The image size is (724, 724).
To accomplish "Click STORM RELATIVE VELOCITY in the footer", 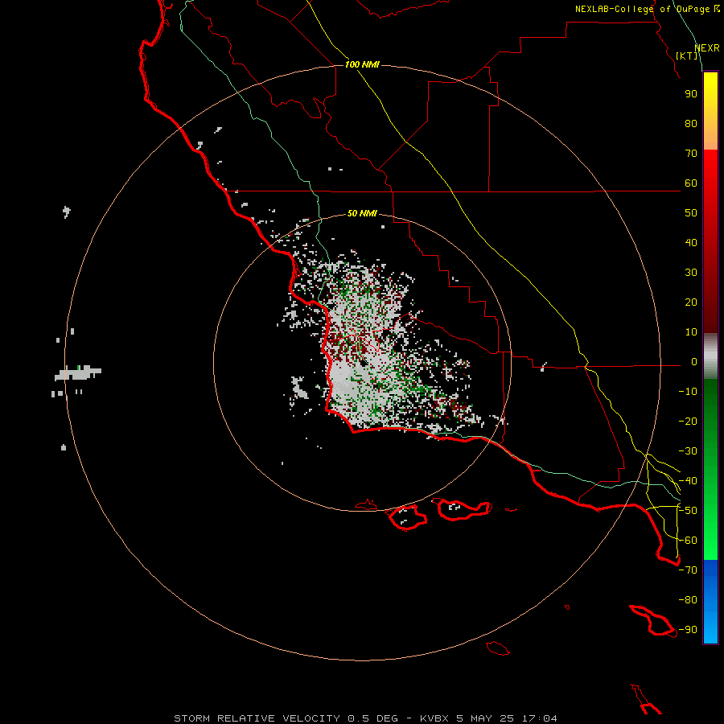I will (x=257, y=718).
